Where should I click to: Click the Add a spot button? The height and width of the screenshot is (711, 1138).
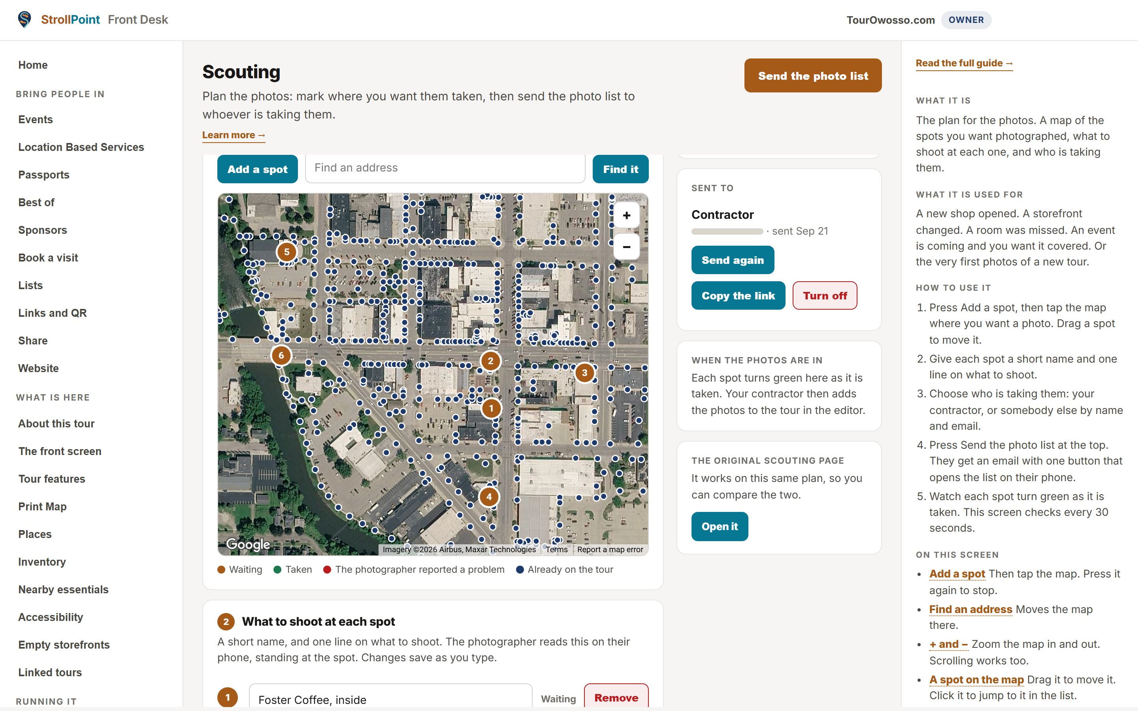coord(257,169)
